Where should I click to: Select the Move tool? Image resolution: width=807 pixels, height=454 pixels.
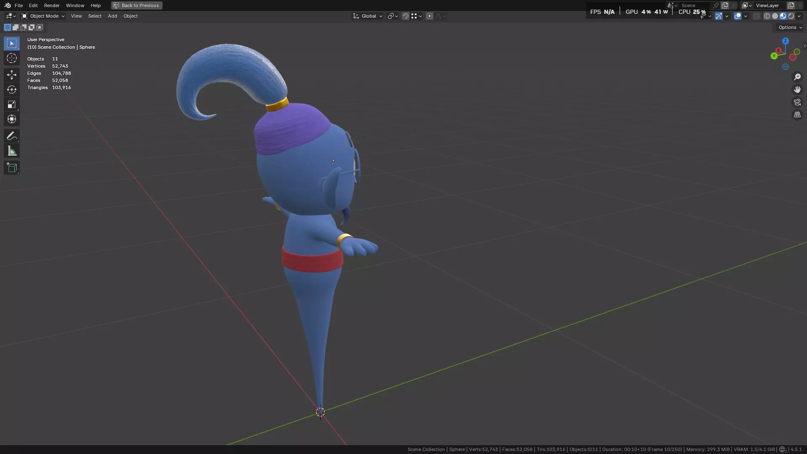click(x=12, y=75)
